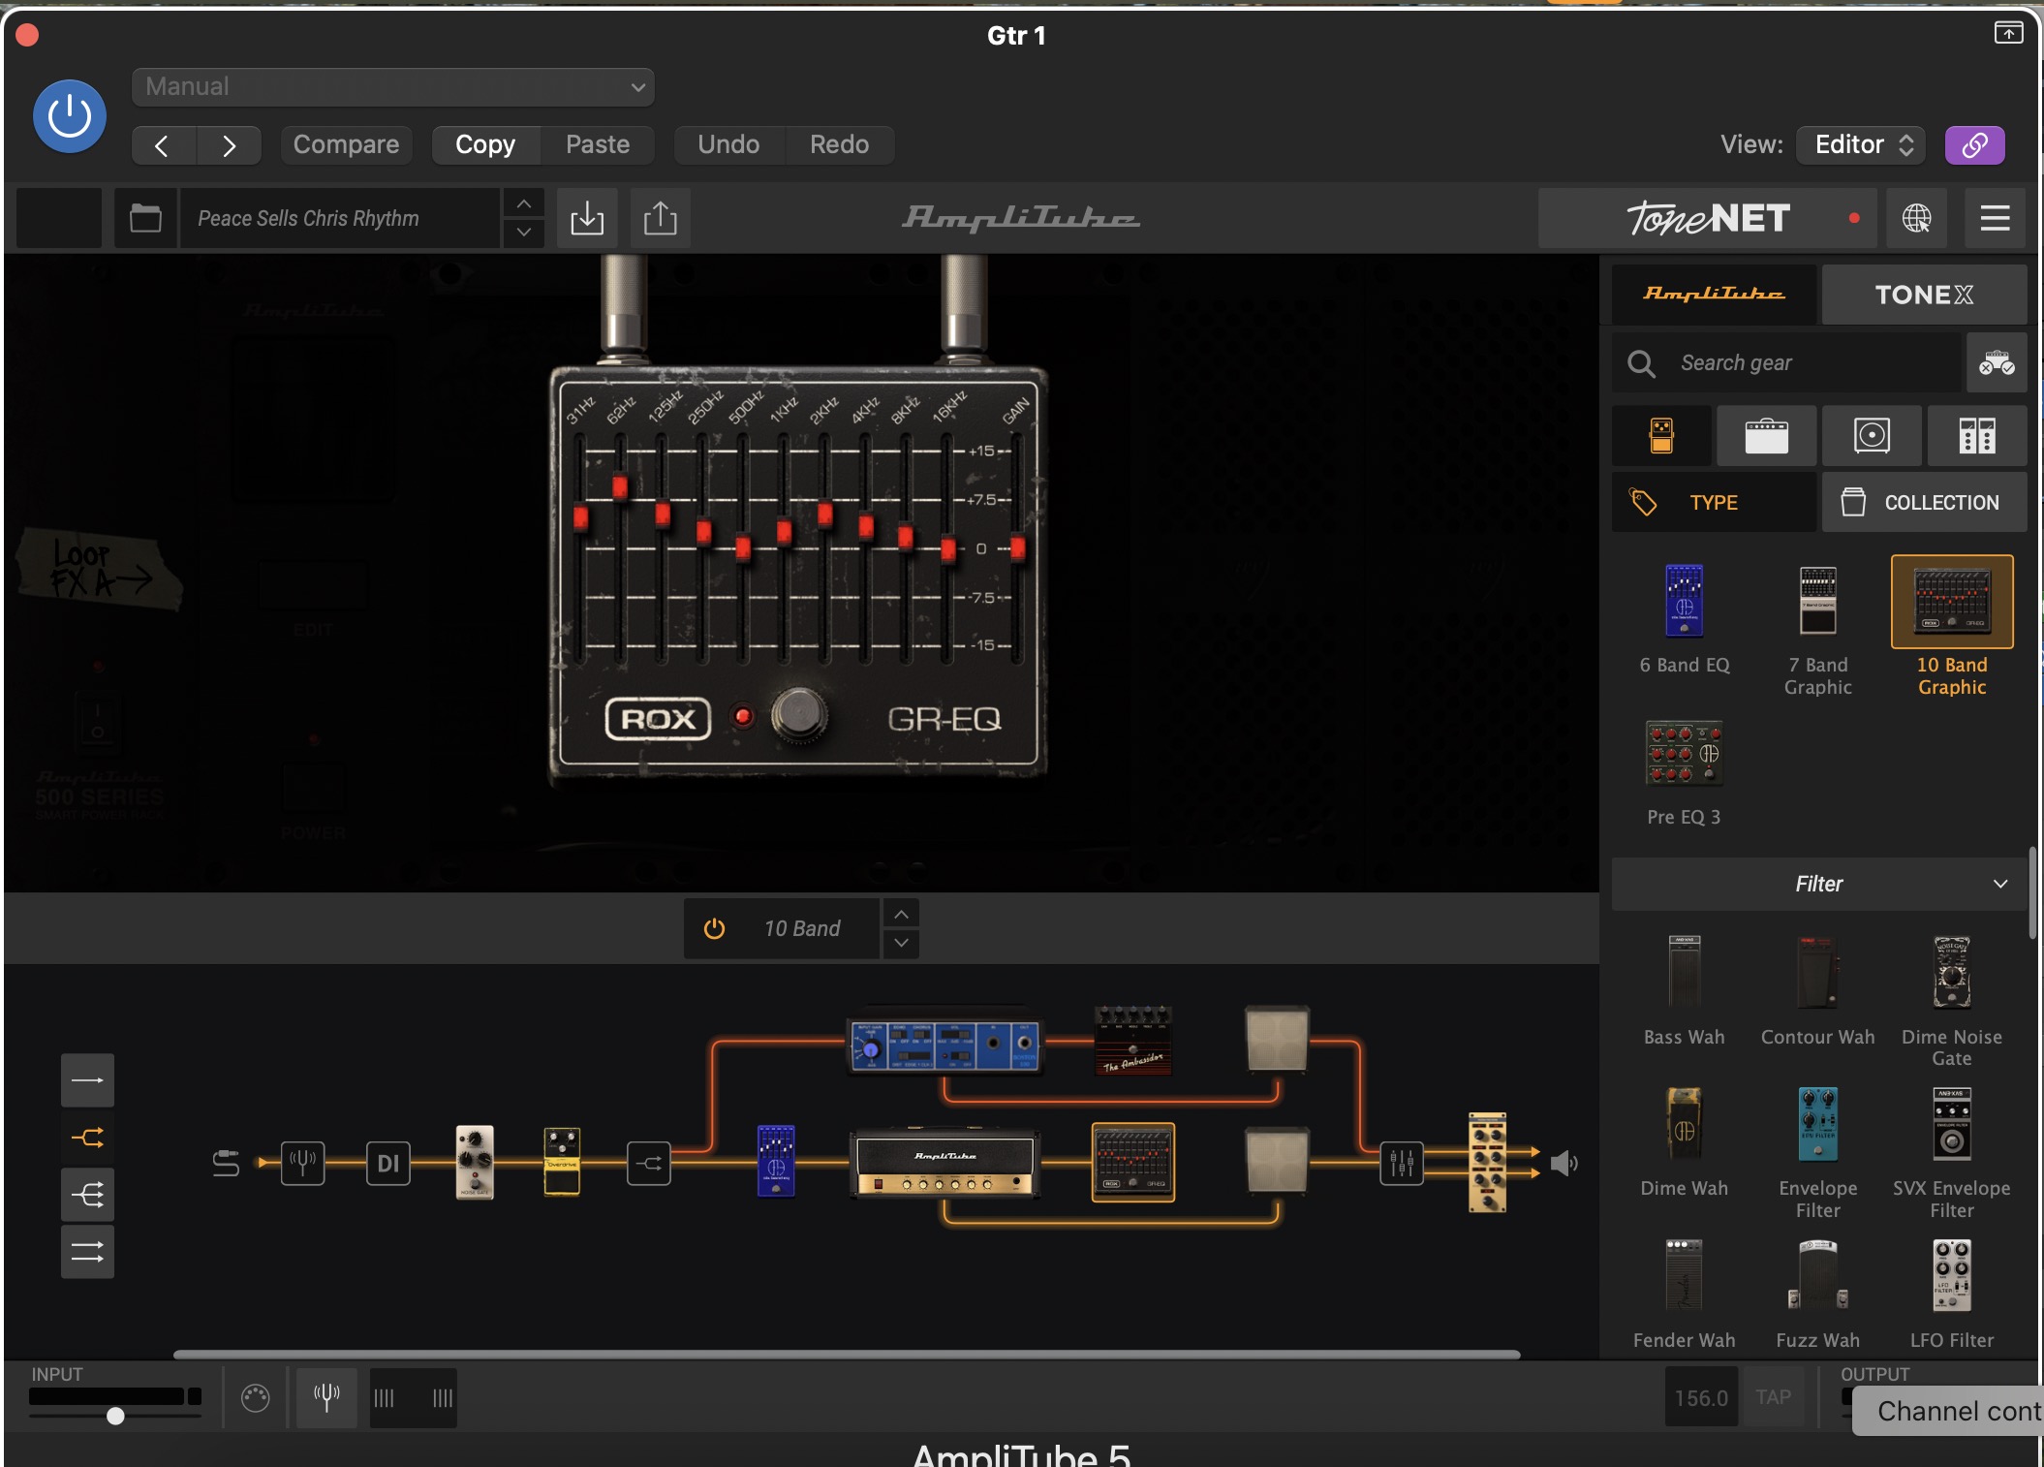Toggle the purple link button
Viewport: 2044px width, 1467px height.
click(x=1975, y=145)
